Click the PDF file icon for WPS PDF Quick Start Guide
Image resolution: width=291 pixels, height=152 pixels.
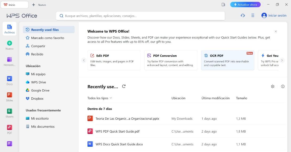point(90,131)
